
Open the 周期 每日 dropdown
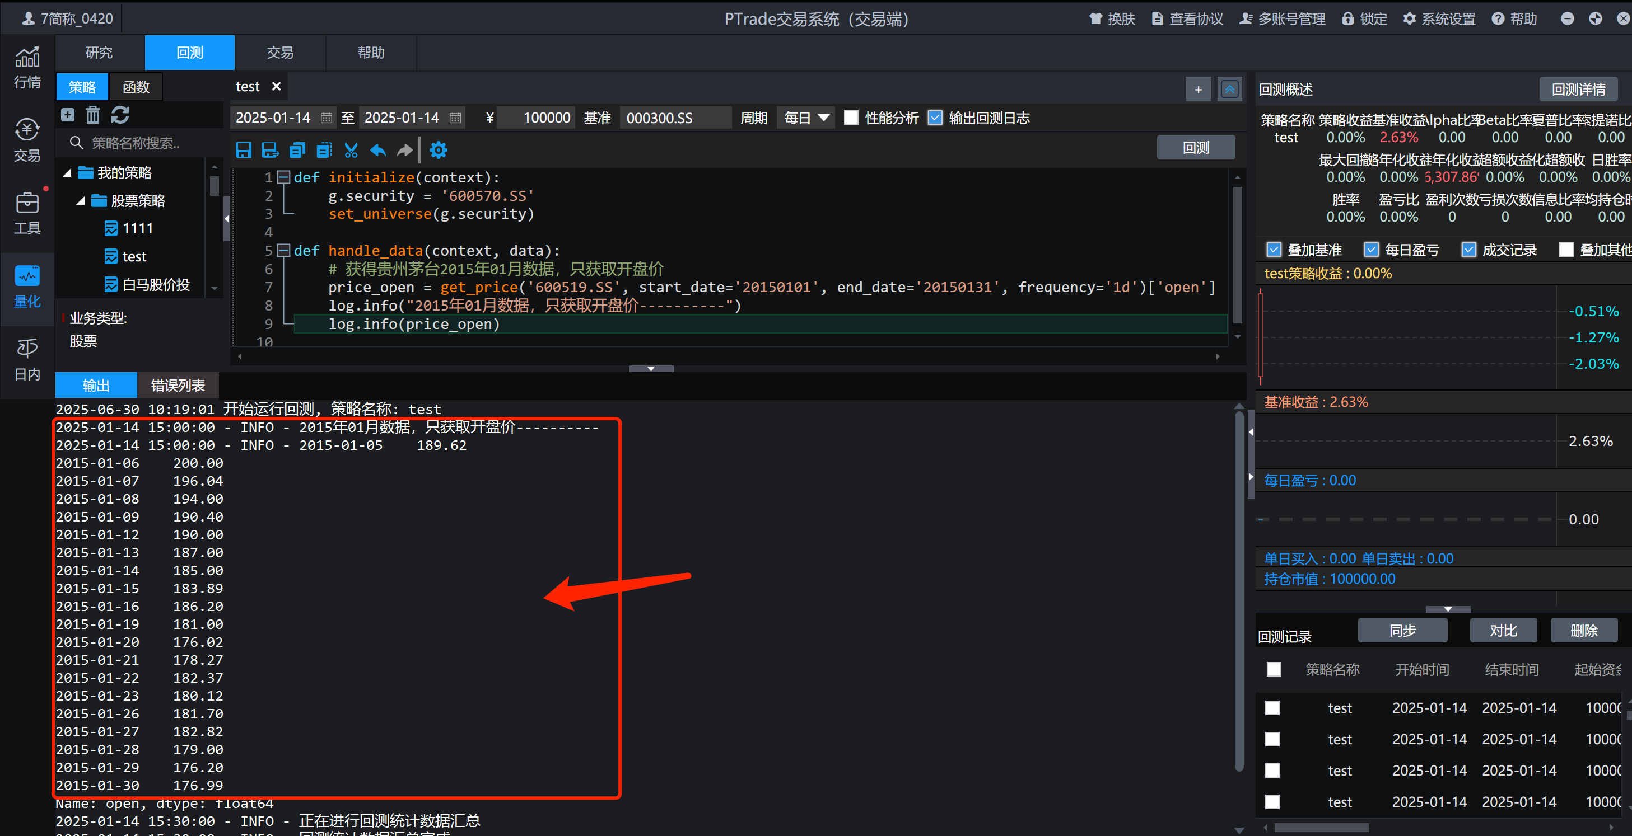click(x=805, y=118)
